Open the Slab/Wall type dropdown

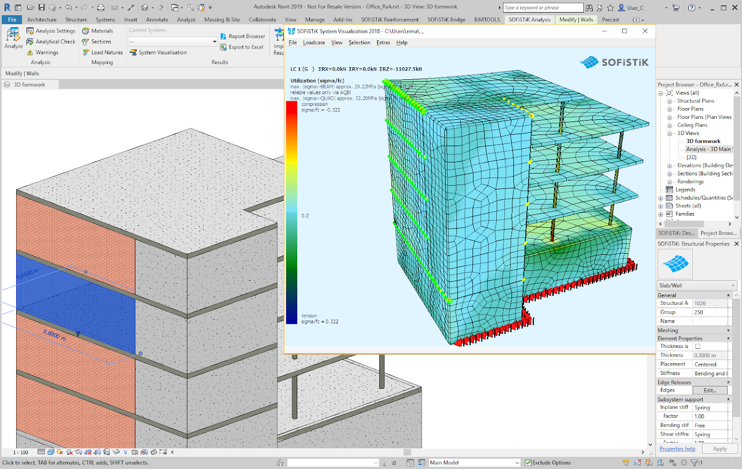pyautogui.click(x=697, y=286)
